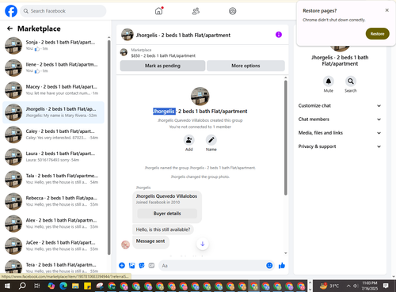The image size is (396, 292).
Task: Expand Customize chat section
Action: pyautogui.click(x=340, y=105)
